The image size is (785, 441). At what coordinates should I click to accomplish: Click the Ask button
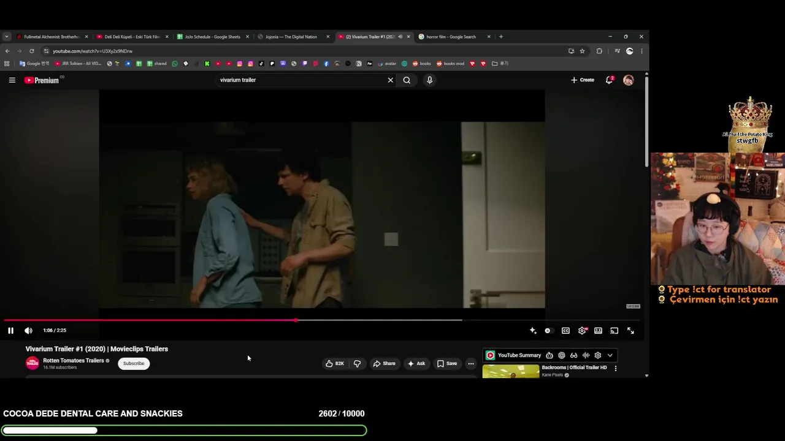(x=416, y=363)
